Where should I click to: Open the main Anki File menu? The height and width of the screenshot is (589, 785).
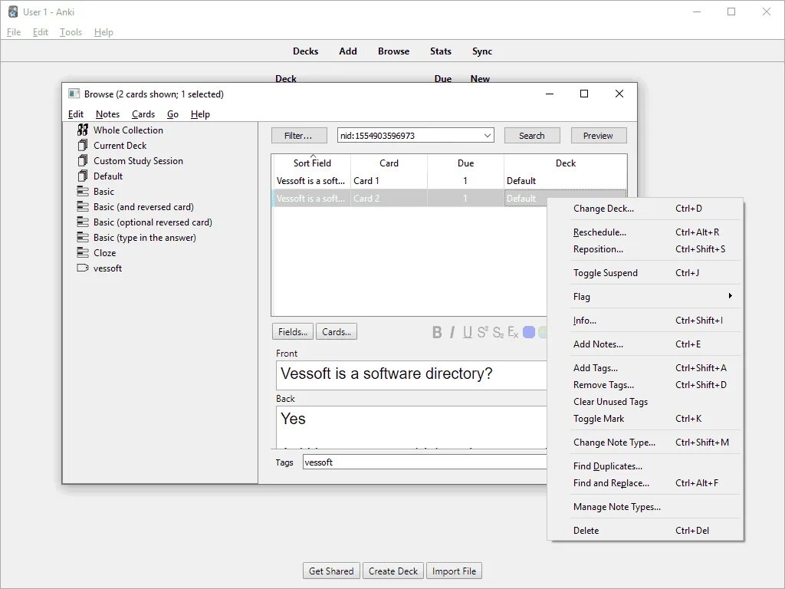(14, 32)
